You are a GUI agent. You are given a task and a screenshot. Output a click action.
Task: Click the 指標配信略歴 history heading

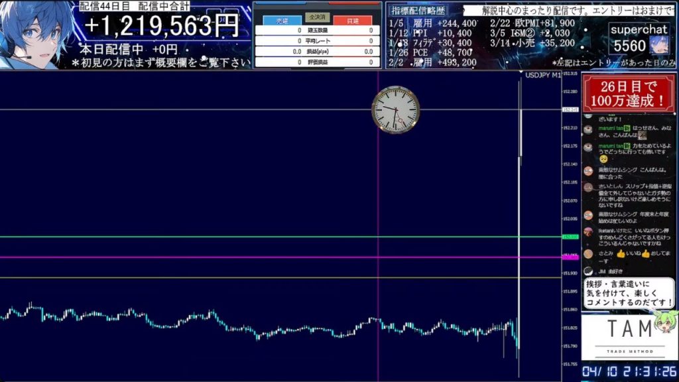pyautogui.click(x=418, y=11)
